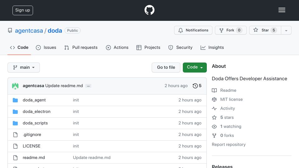The height and width of the screenshot is (168, 299).
Task: Open MIT license link
Action: point(231,100)
